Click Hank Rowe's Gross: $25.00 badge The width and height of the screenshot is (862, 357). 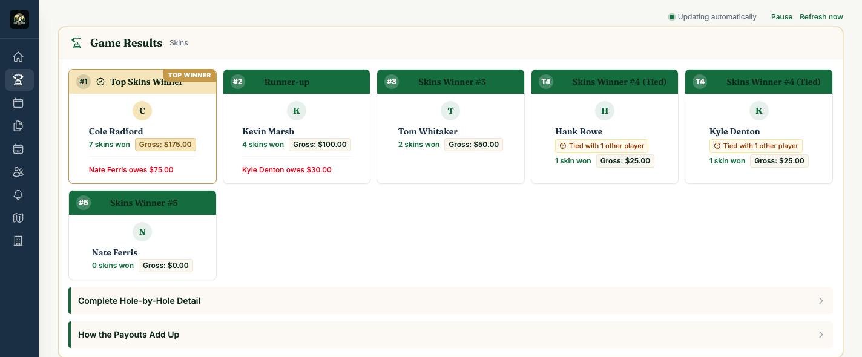[x=625, y=161]
